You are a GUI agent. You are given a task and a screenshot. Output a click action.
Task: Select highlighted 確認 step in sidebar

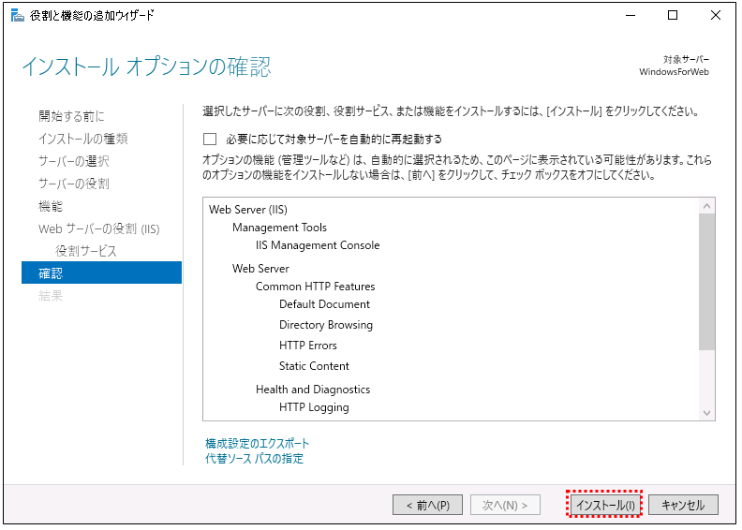coord(101,272)
